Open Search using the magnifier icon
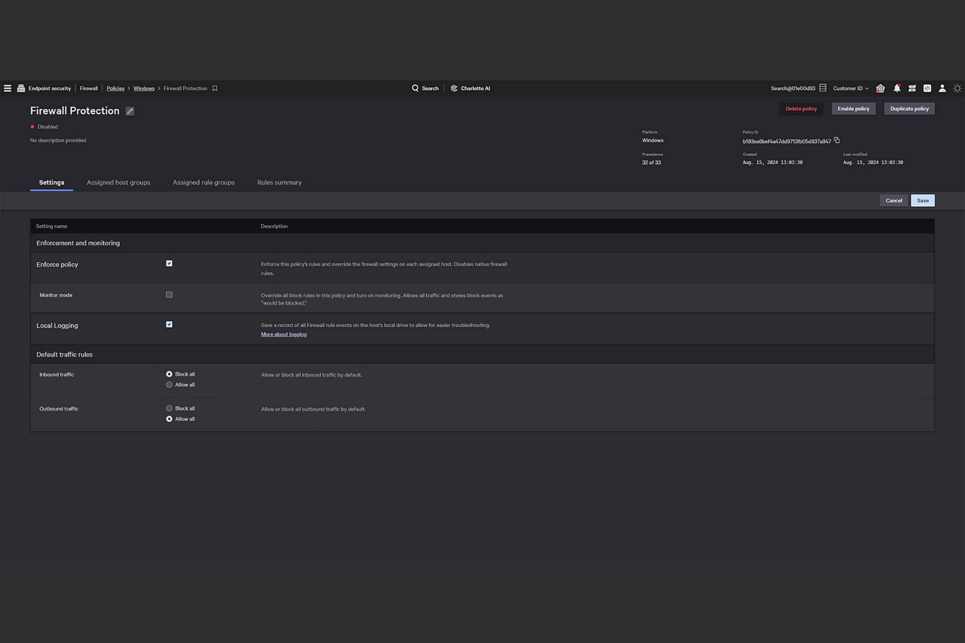 415,88
